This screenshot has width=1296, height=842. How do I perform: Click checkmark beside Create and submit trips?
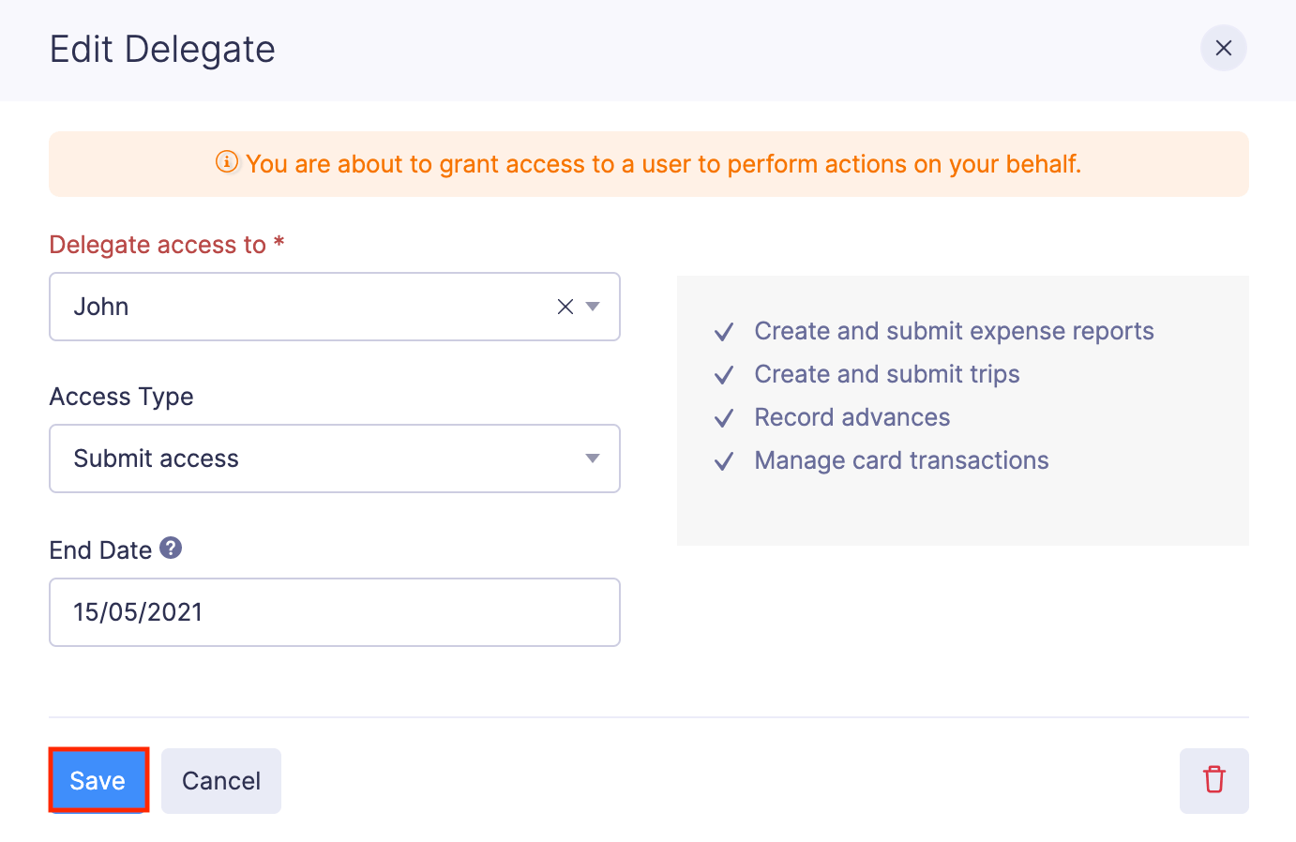click(723, 375)
